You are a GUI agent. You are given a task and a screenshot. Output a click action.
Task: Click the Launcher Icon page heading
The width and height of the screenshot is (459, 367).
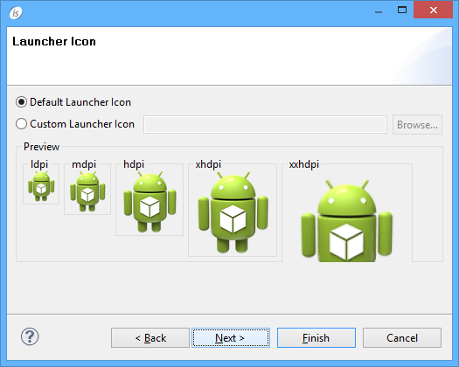pos(54,42)
